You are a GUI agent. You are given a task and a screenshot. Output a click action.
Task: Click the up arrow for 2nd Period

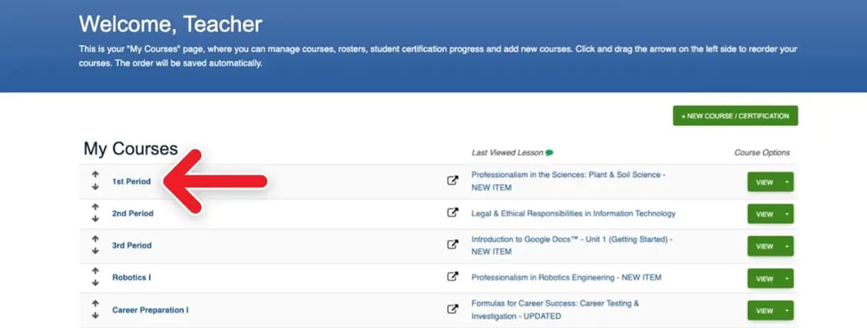(x=95, y=207)
